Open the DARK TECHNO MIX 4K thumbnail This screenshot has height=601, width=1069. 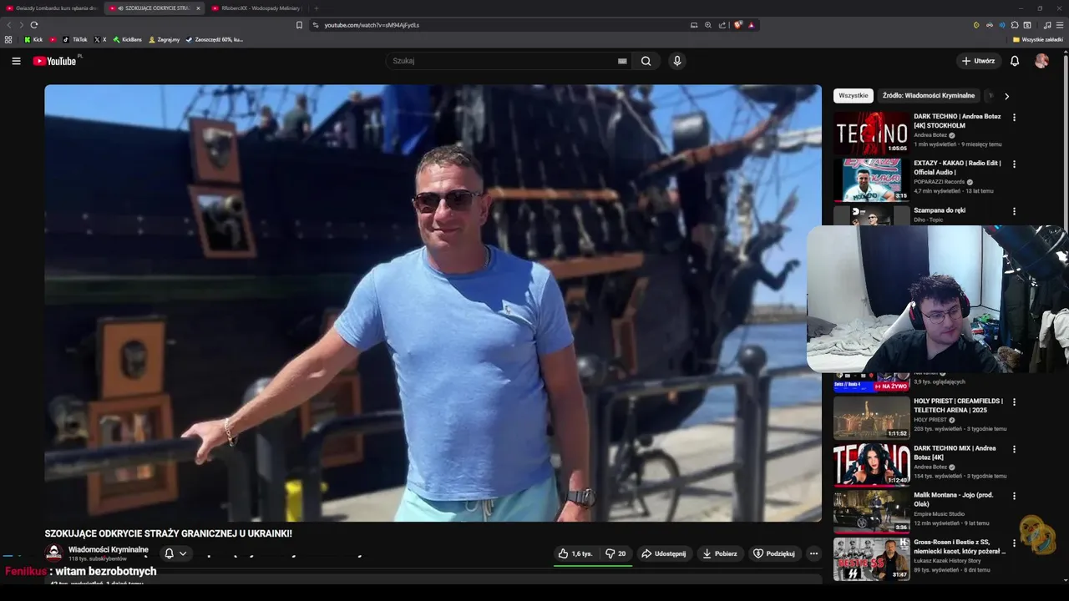tap(871, 464)
